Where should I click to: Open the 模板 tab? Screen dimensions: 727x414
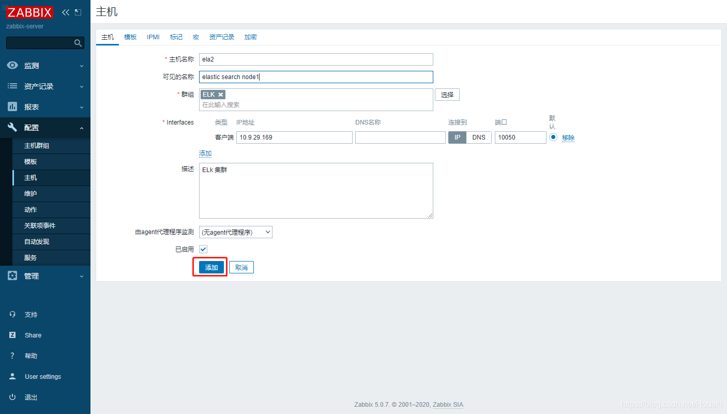[130, 37]
